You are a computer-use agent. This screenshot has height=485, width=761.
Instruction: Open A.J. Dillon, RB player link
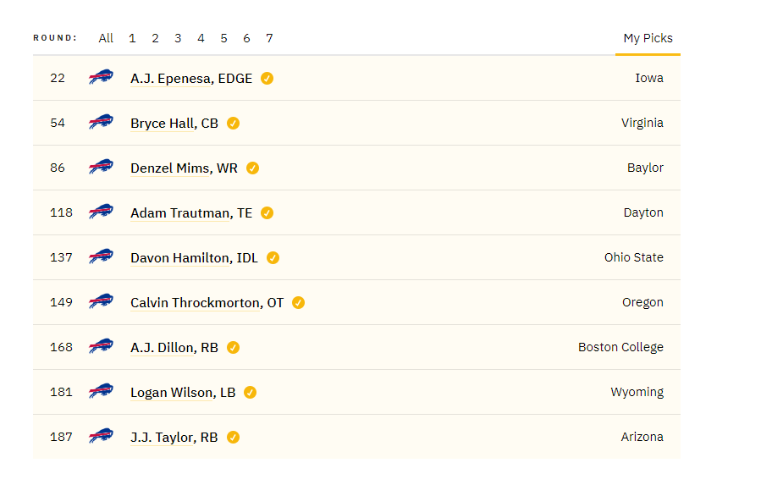tap(174, 348)
